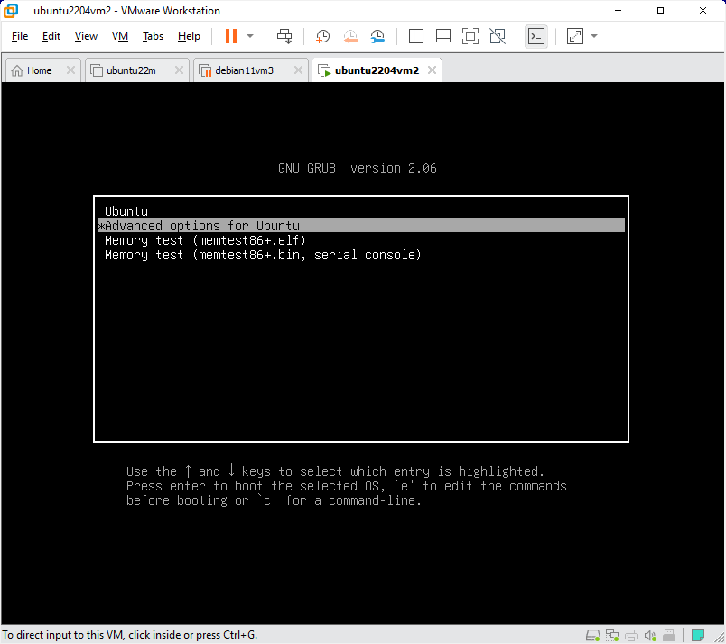
Task: Take a snapshot of this virtual machine
Action: coord(322,36)
